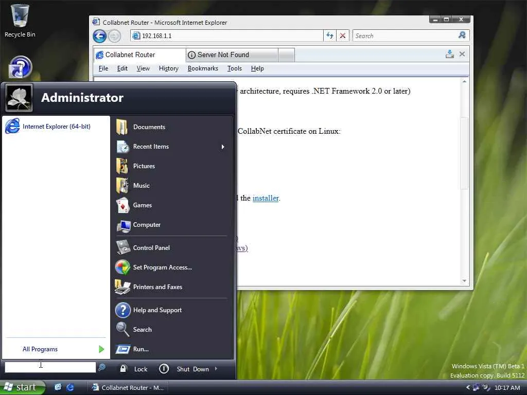
Task: Click the installer link on the page
Action: [x=266, y=198]
